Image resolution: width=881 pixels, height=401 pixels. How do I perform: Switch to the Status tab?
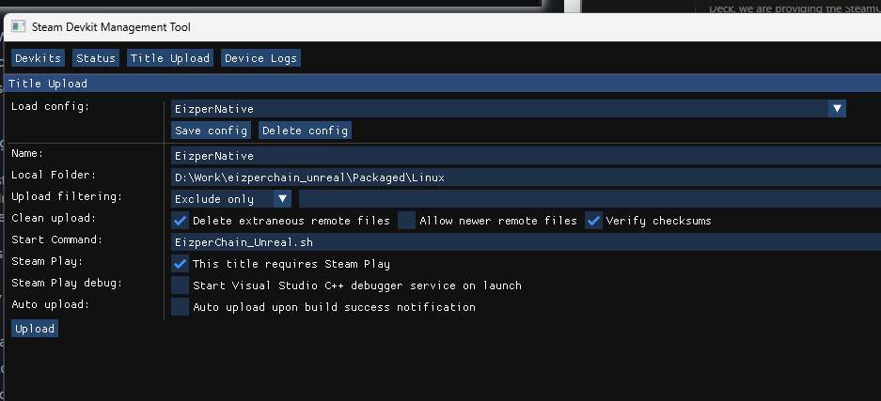click(x=96, y=58)
